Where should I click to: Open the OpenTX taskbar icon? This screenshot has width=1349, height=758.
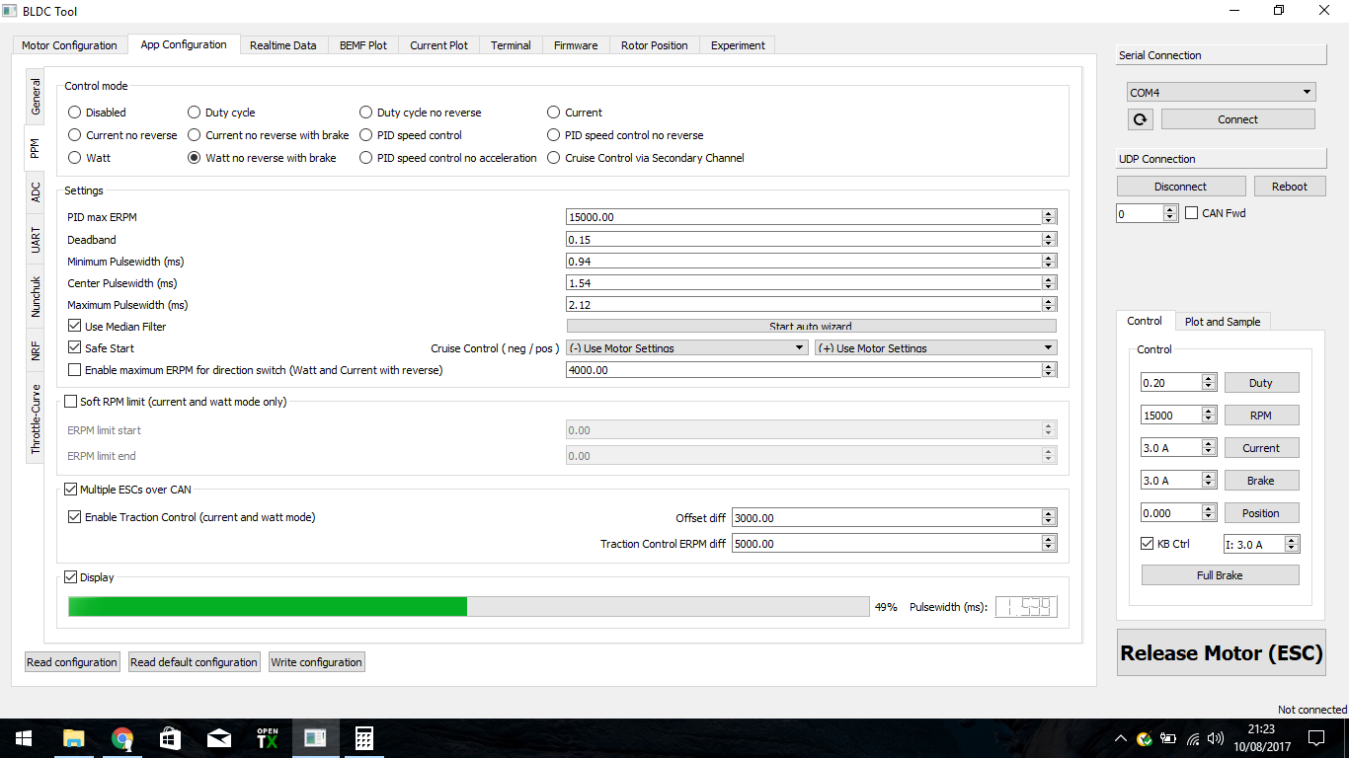coord(268,738)
